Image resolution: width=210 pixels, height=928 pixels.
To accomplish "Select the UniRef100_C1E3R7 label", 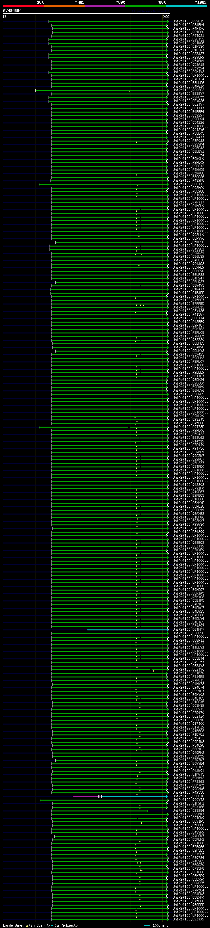I will click(x=188, y=50).
